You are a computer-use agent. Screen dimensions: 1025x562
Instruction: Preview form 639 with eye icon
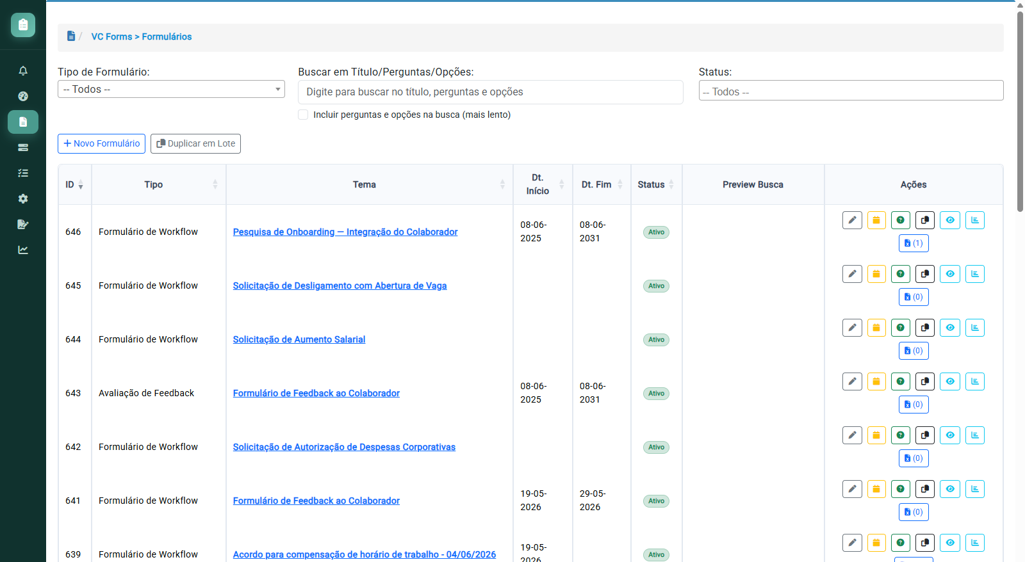(x=950, y=543)
